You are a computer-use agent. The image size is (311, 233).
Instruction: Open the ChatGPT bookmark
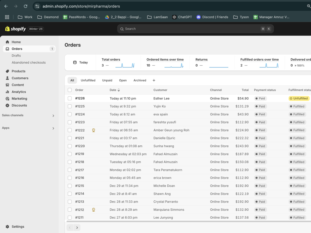182,17
